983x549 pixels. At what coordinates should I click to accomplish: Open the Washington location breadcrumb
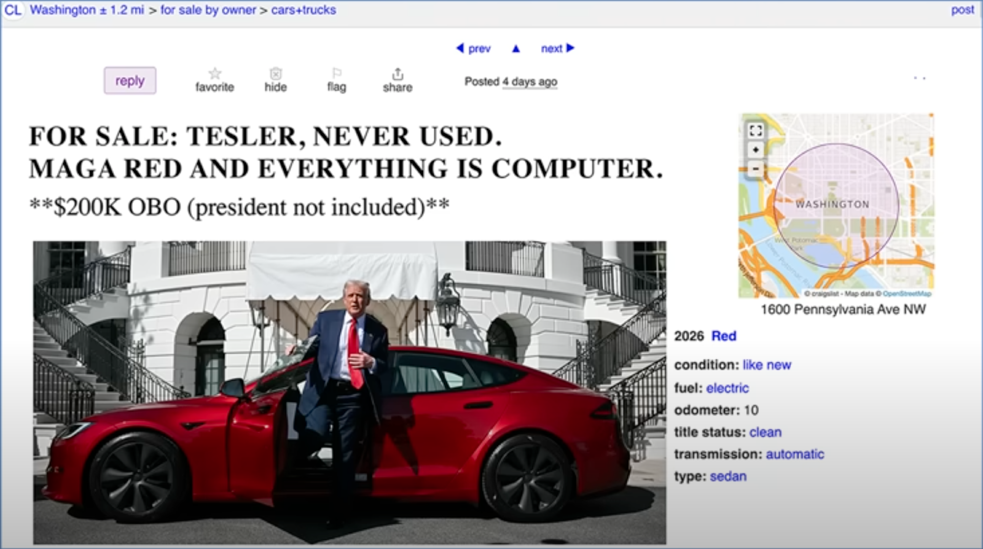(87, 10)
